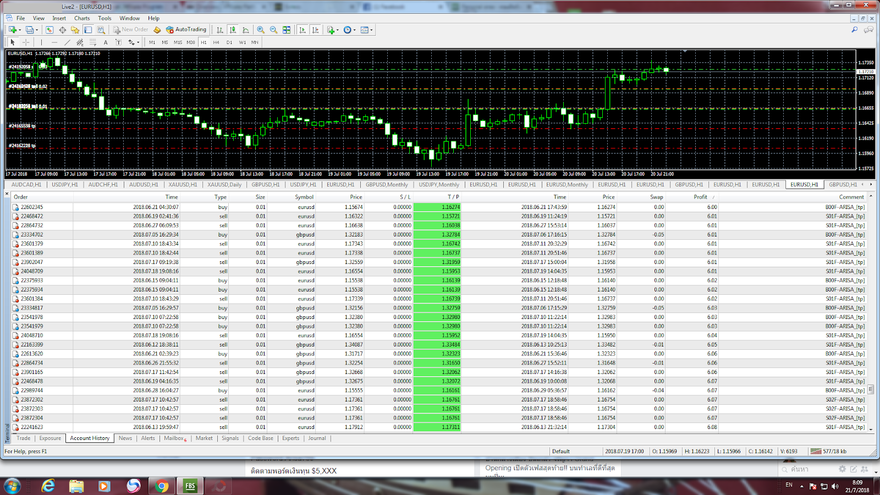This screenshot has height=495, width=880.
Task: Select the Fibonacci retracement tool
Action: [93, 42]
